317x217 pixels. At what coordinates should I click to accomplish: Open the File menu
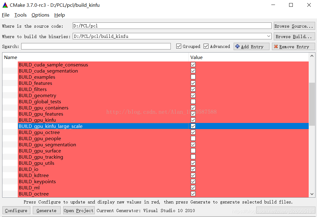pyautogui.click(x=6, y=15)
